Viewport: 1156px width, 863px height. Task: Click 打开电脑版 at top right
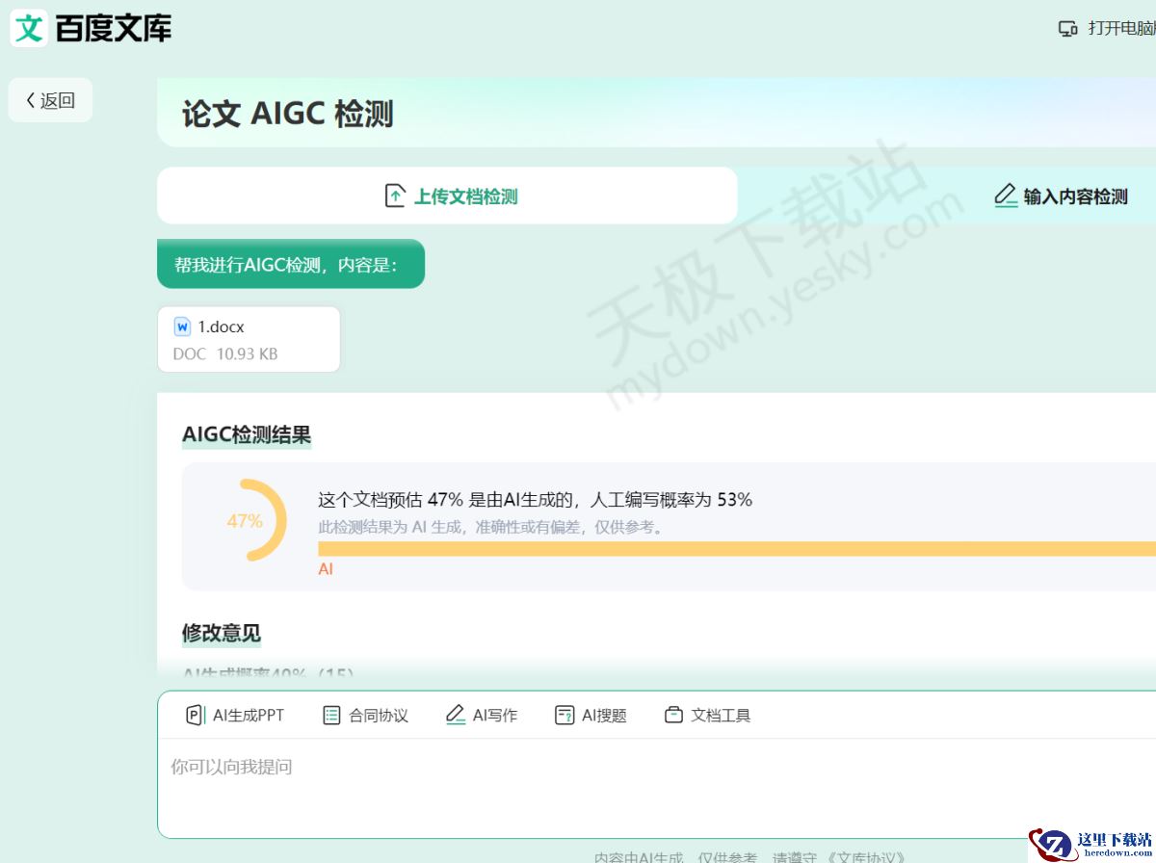pos(1108,28)
